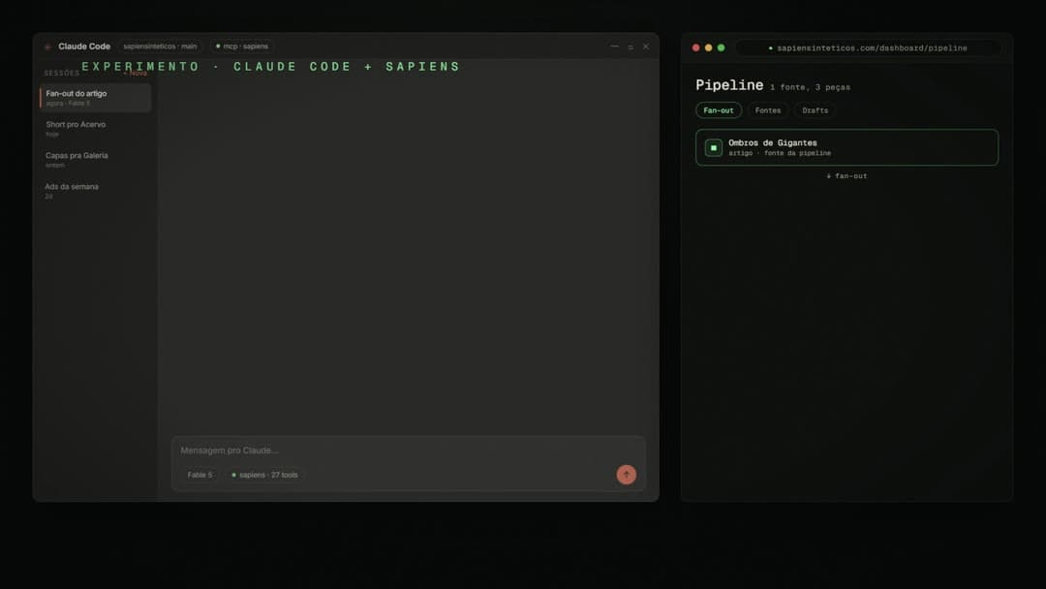The height and width of the screenshot is (589, 1046).
Task: Open the 'Ads da semana' session
Action: coord(95,191)
